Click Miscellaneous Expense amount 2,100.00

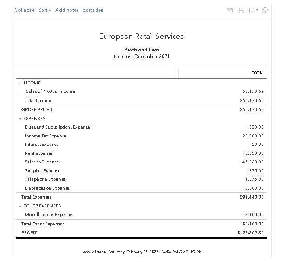(x=254, y=215)
